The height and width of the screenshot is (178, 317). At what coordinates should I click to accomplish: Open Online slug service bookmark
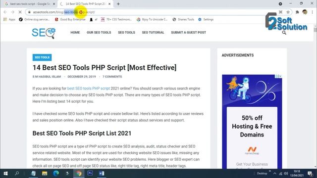click(x=34, y=19)
